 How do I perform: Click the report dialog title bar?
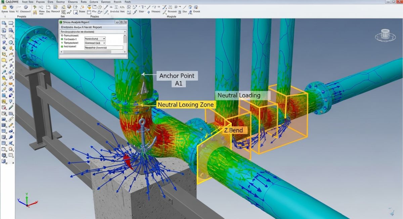[92, 22]
